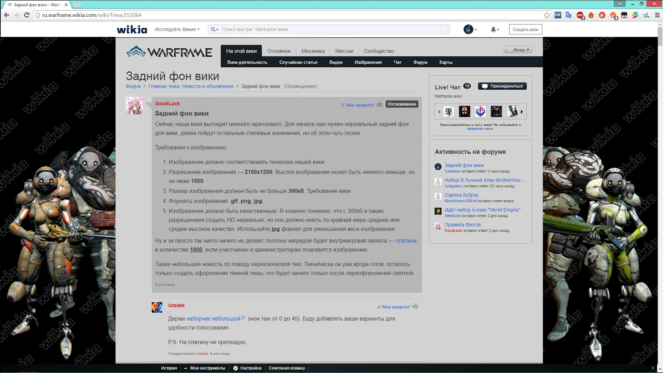Open the платина link in the post

click(406, 241)
